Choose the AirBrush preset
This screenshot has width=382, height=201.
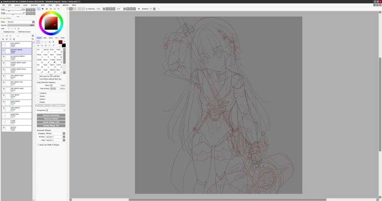[47, 51]
